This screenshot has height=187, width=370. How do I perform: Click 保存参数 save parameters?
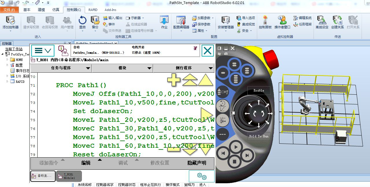coord(202,24)
